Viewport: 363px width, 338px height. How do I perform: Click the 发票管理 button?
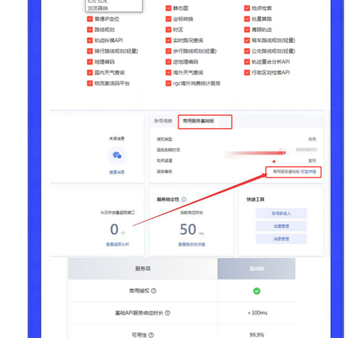281,226
